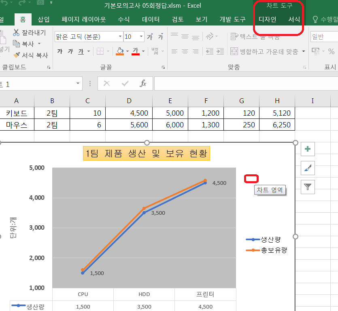Click the Format Painter (서식 복사) brush
The height and width of the screenshot is (311, 338).
pyautogui.click(x=17, y=55)
